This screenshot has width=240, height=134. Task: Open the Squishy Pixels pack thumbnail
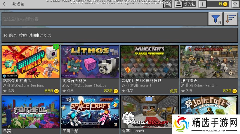click(x=31, y=62)
